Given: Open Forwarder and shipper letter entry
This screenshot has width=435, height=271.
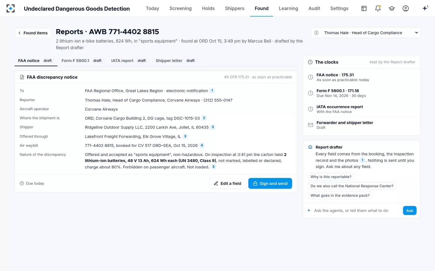Looking at the screenshot, I should 362,125.
